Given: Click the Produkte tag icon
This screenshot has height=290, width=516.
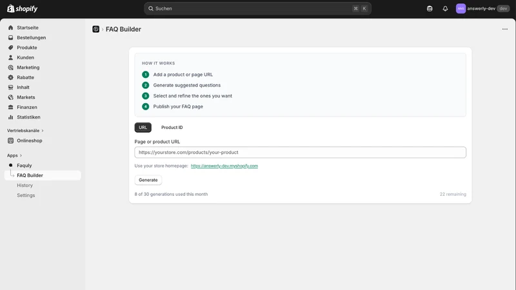Looking at the screenshot, I should coord(10,47).
